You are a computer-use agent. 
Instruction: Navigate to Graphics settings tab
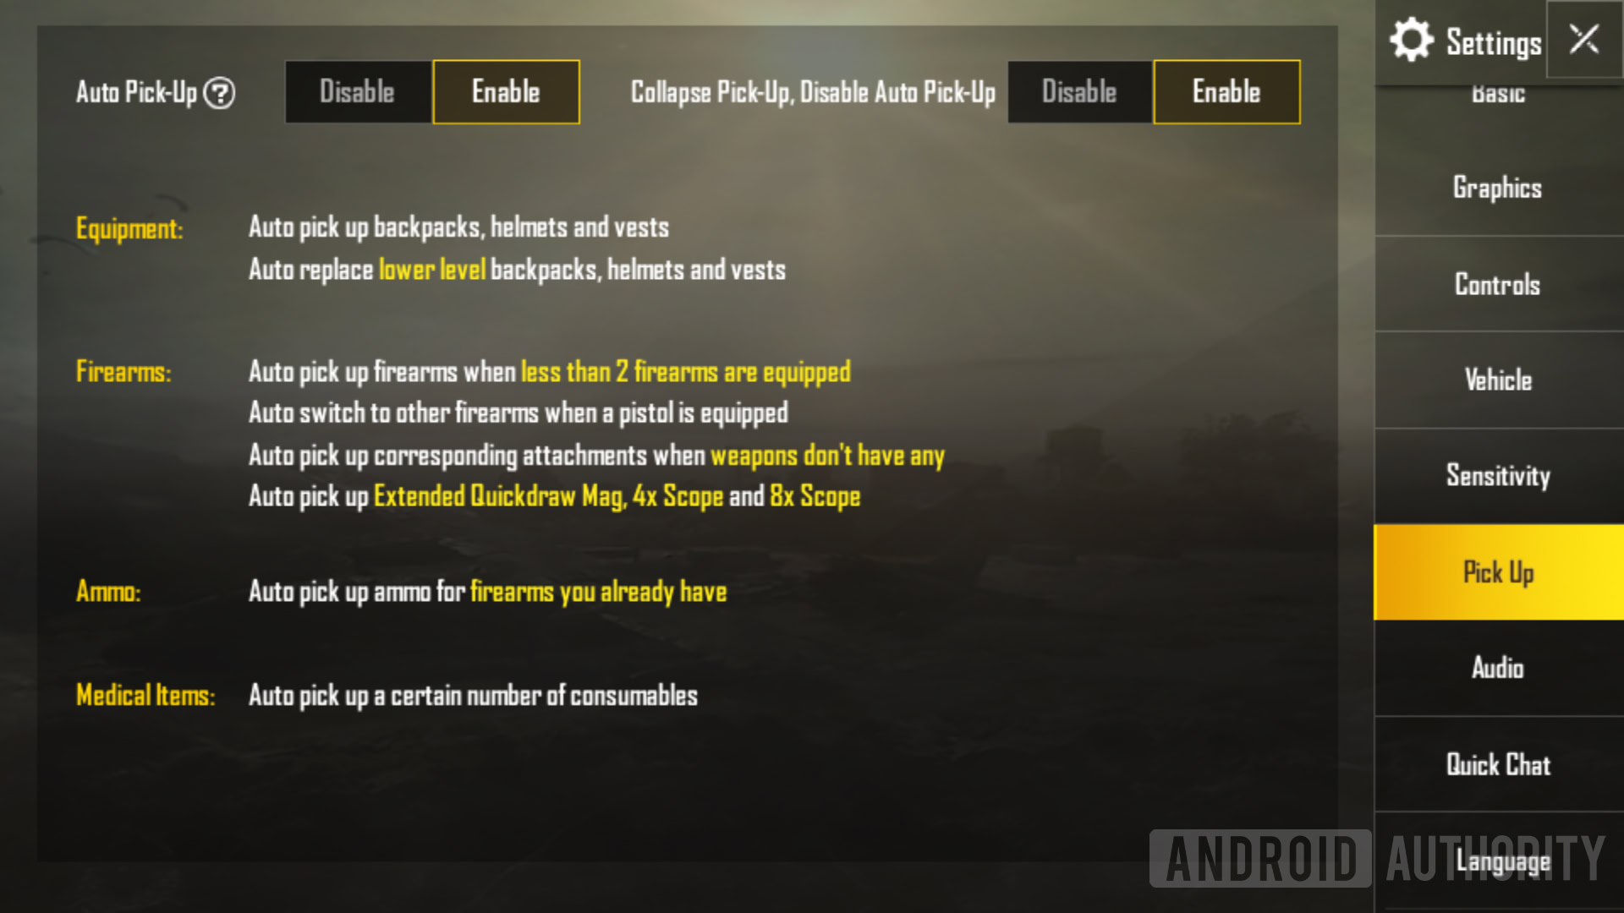pos(1498,186)
